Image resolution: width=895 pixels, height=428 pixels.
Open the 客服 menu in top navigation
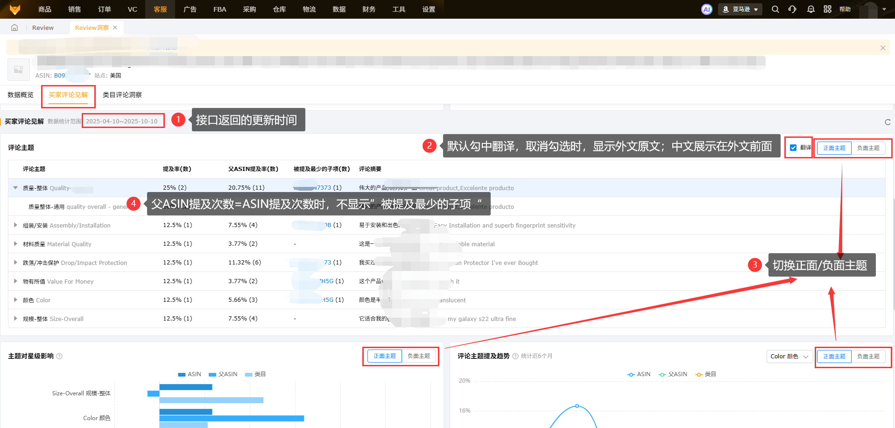click(x=160, y=9)
